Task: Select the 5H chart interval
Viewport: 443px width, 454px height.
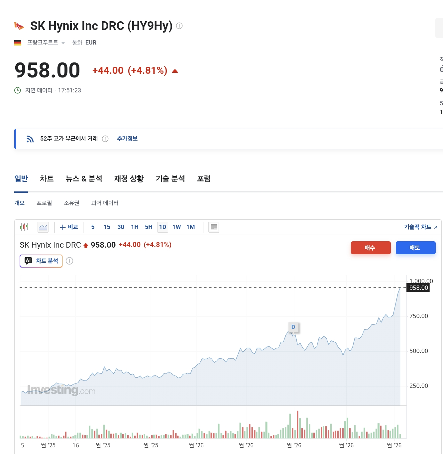Action: click(x=149, y=227)
